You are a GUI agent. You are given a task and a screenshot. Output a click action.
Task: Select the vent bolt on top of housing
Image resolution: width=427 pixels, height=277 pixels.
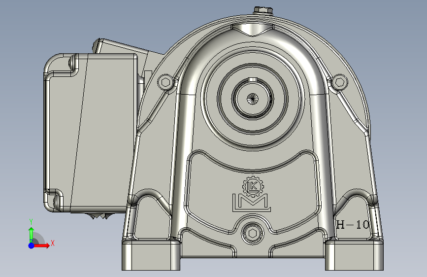(x=263, y=10)
